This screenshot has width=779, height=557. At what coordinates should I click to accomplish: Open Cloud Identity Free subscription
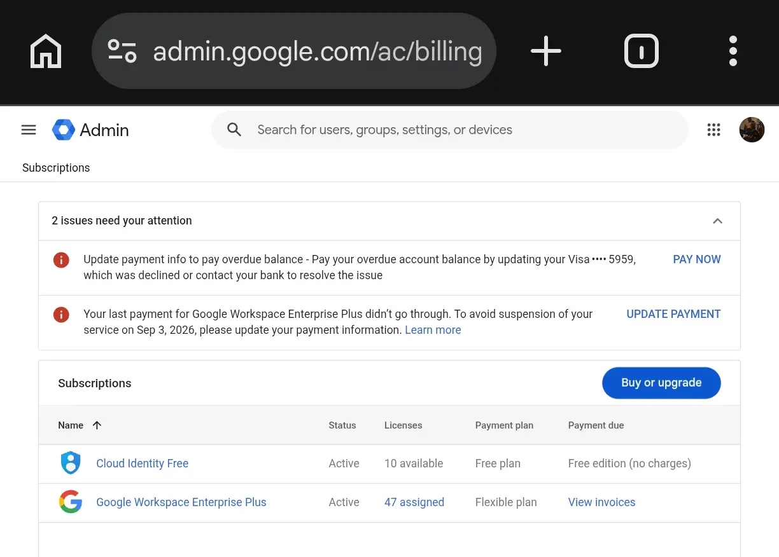click(142, 464)
